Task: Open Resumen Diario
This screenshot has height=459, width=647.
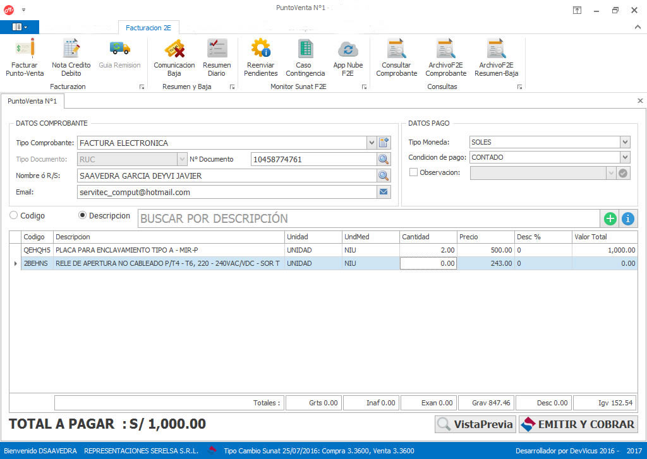Action: pyautogui.click(x=217, y=57)
